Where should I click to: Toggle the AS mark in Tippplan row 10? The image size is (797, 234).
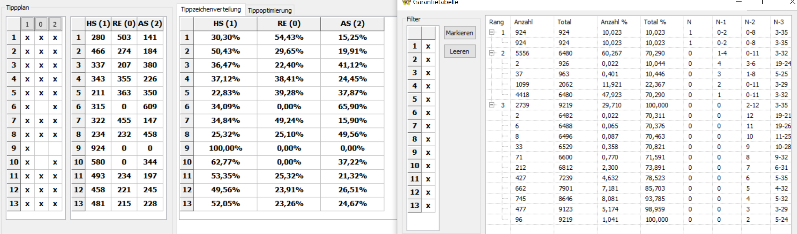point(55,162)
